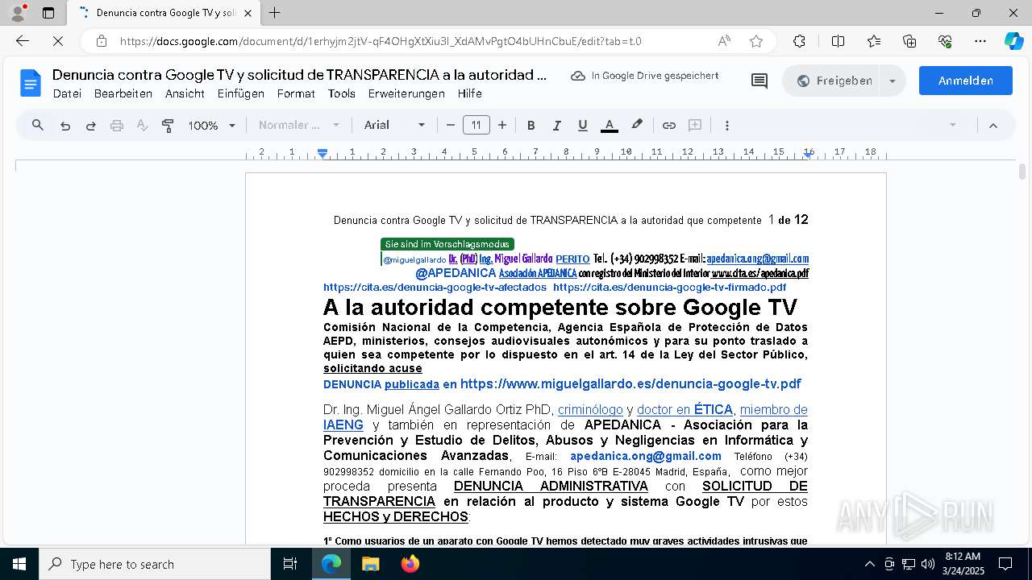Click the Freigeben share button

834,81
